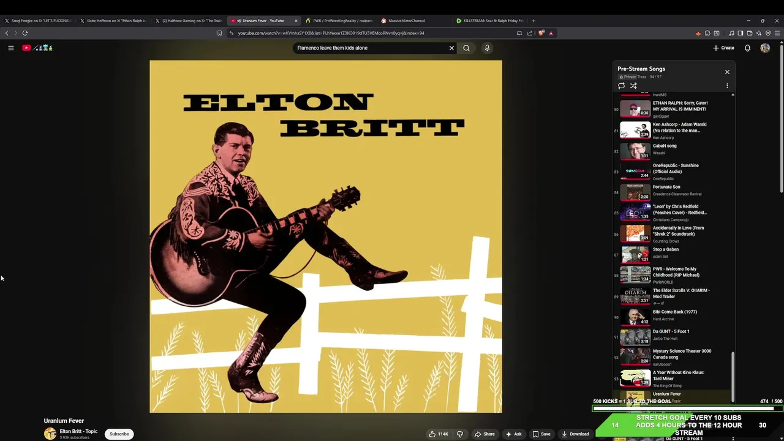Toggle playlist loop
This screenshot has height=441, width=784.
tap(621, 86)
